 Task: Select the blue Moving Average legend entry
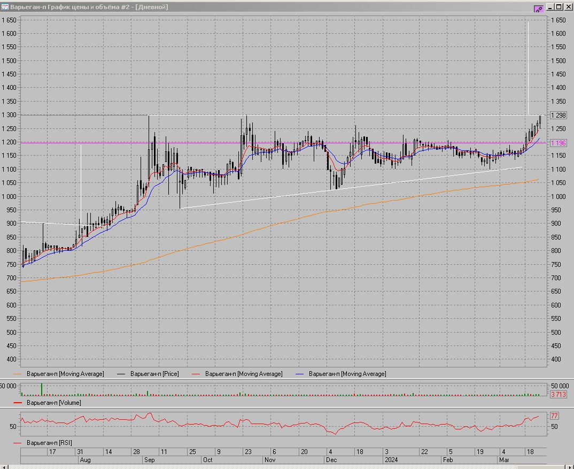pyautogui.click(x=341, y=374)
